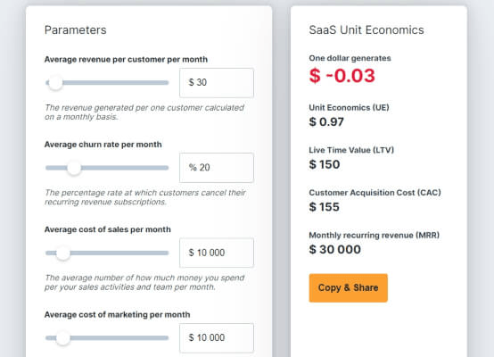Click the Customer Acquisition Cost $ 155 value
Viewport: 494px width, 357px height.
tap(325, 207)
